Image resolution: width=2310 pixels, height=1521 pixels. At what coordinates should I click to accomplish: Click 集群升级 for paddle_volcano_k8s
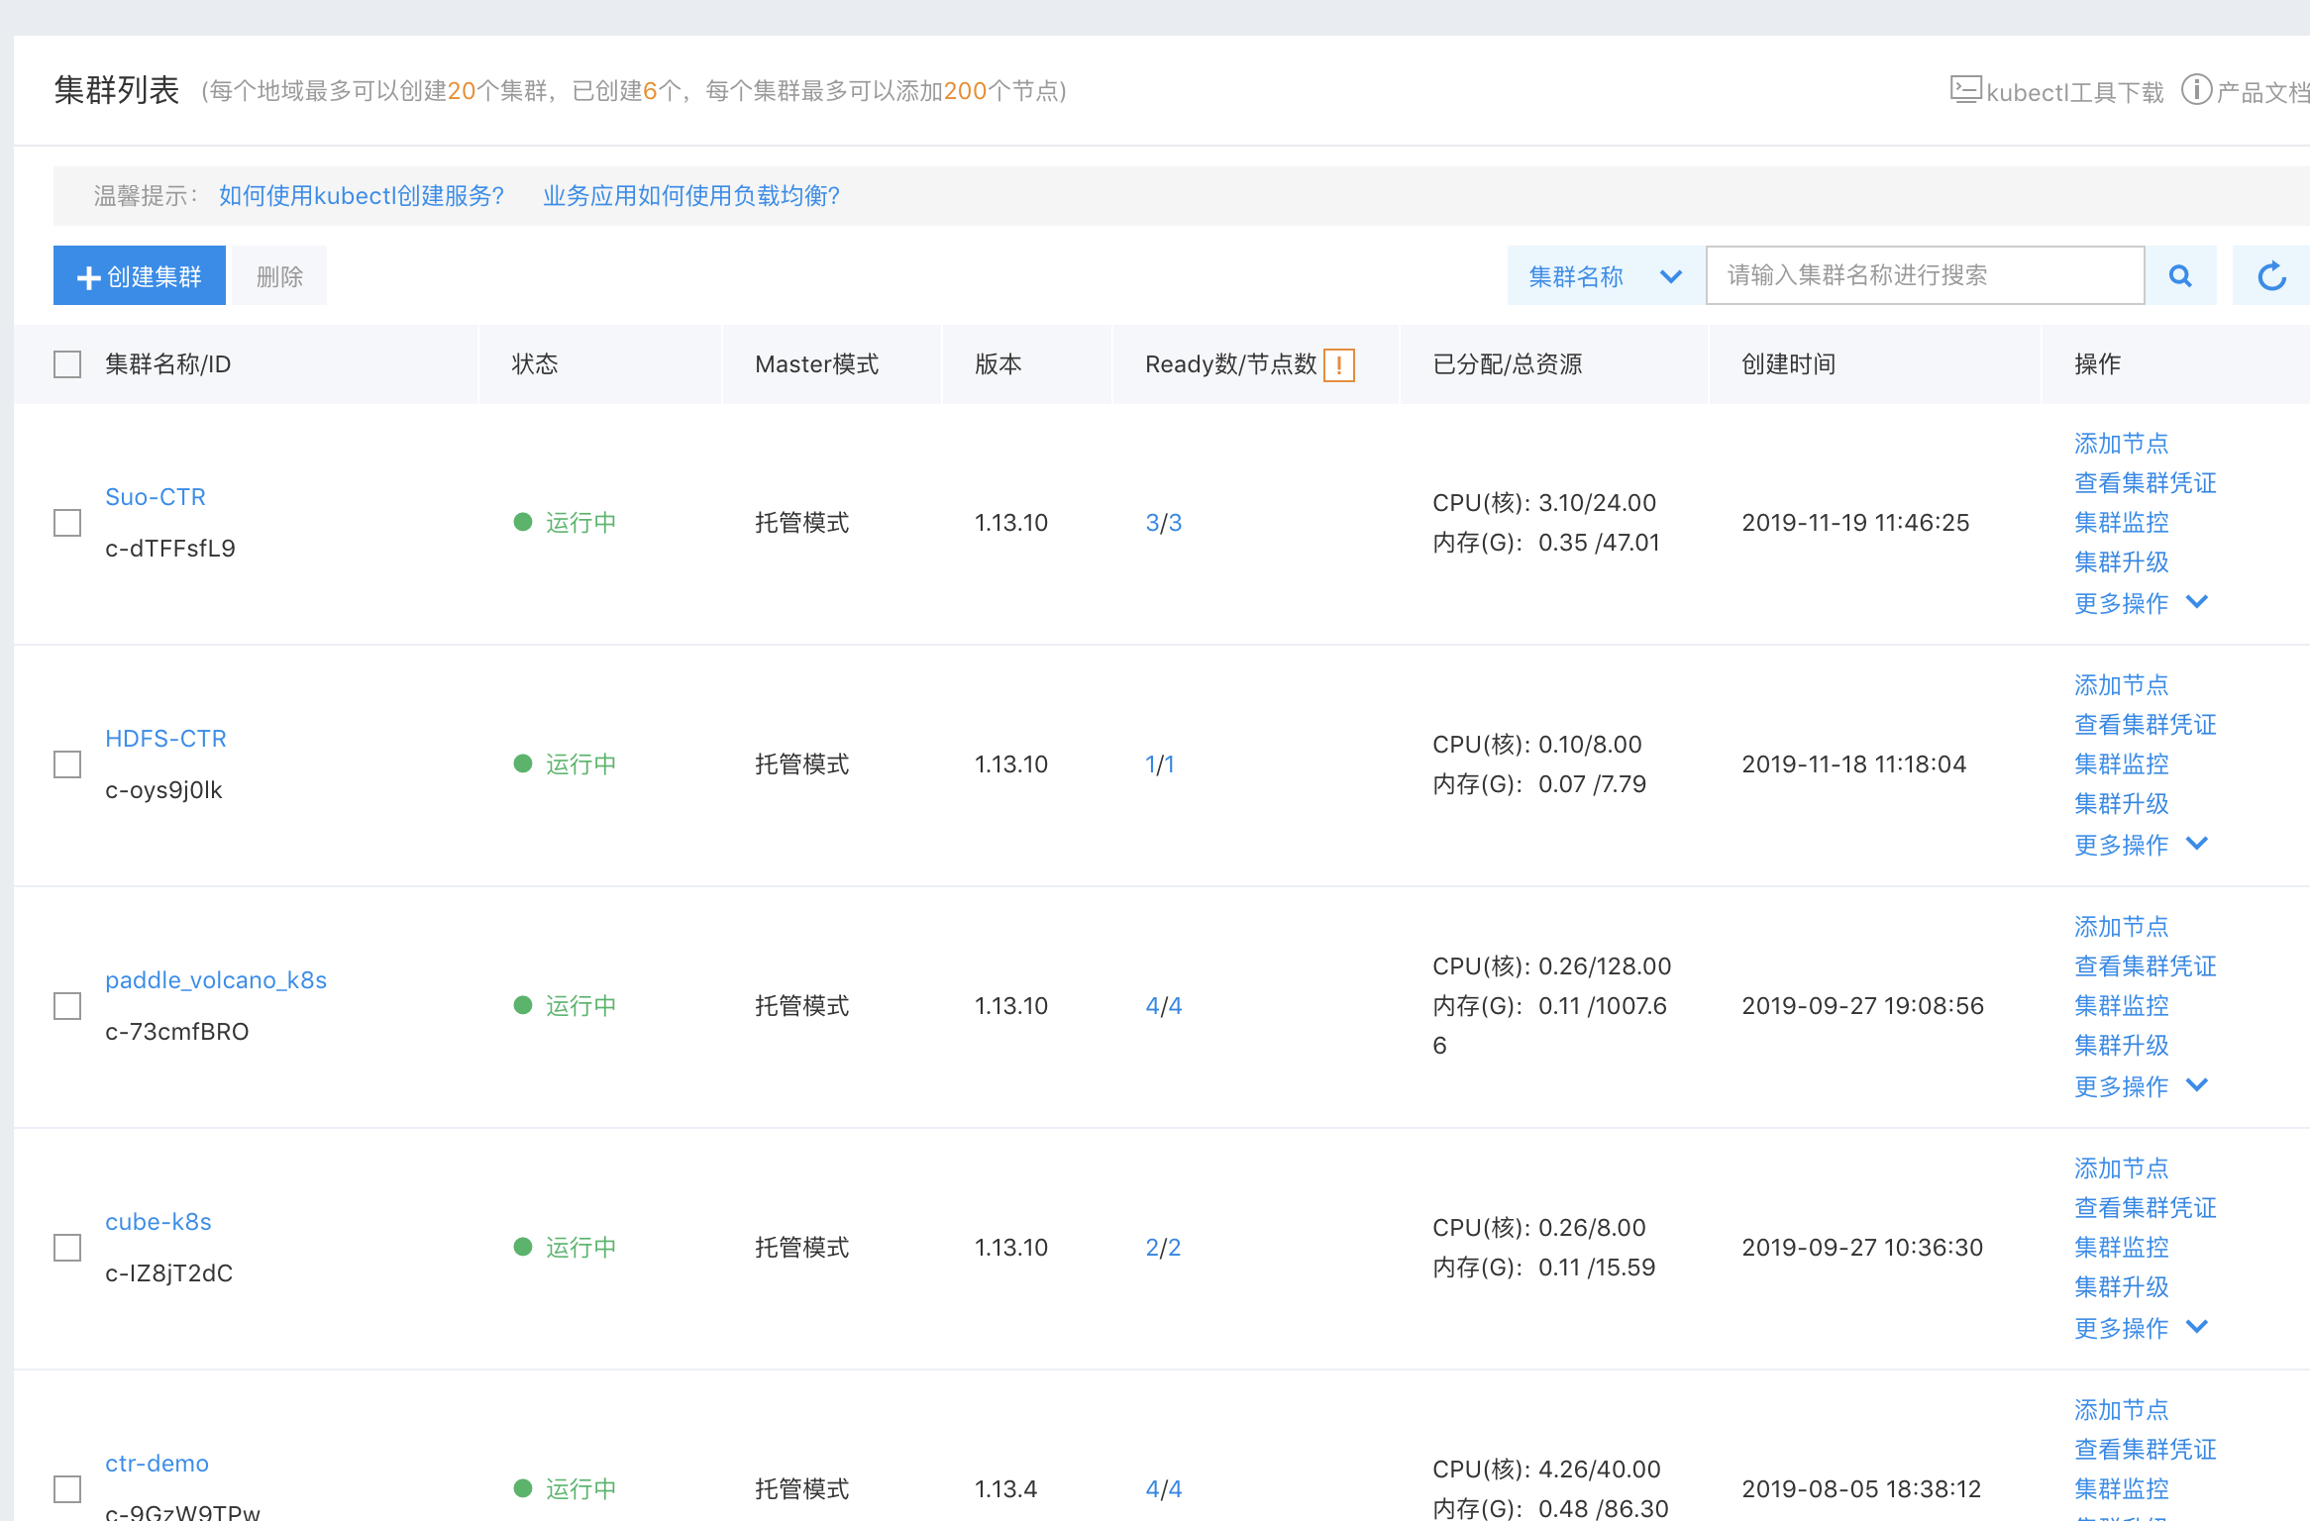[x=2122, y=1045]
